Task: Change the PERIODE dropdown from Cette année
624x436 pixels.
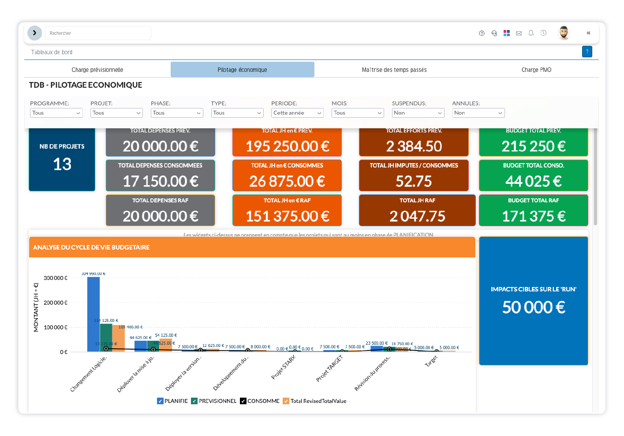Action: pos(297,113)
